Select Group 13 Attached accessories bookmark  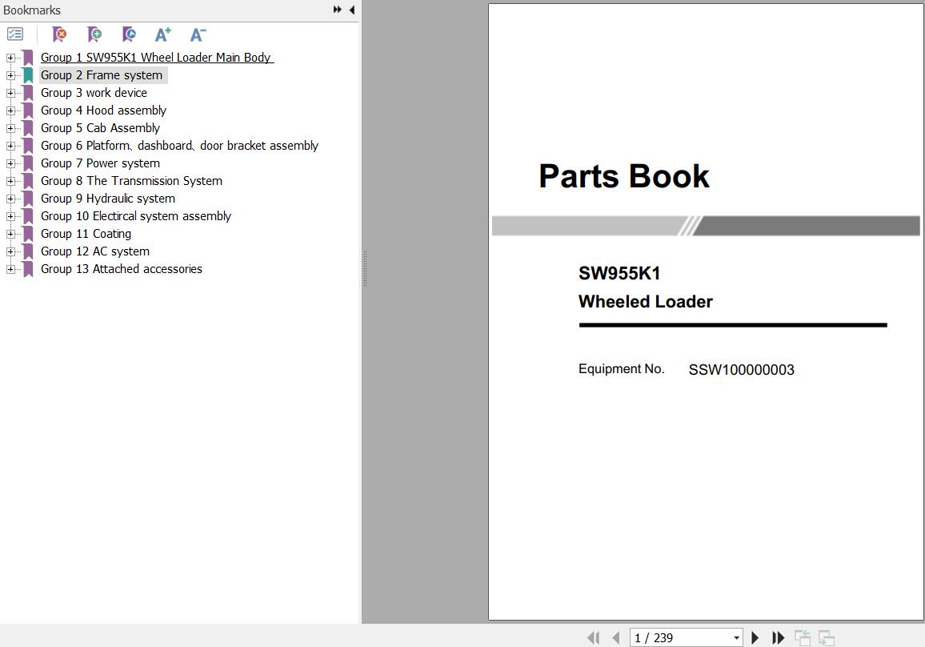(x=122, y=268)
